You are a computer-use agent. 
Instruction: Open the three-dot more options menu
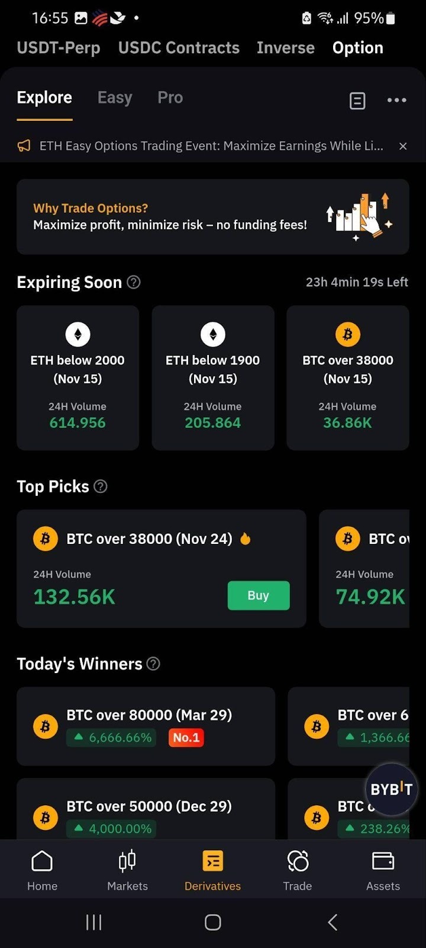(x=396, y=100)
